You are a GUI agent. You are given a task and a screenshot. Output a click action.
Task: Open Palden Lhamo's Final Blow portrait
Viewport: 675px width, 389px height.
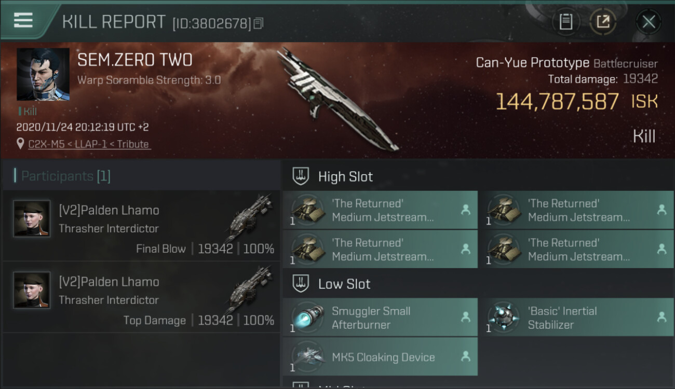[32, 218]
